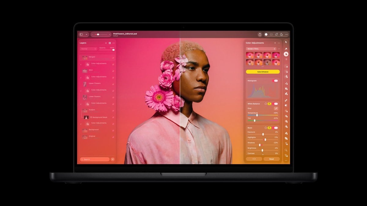The height and width of the screenshot is (206, 367).
Task: Click the Grey eyedropper picker
Action: pyautogui.click(x=276, y=108)
